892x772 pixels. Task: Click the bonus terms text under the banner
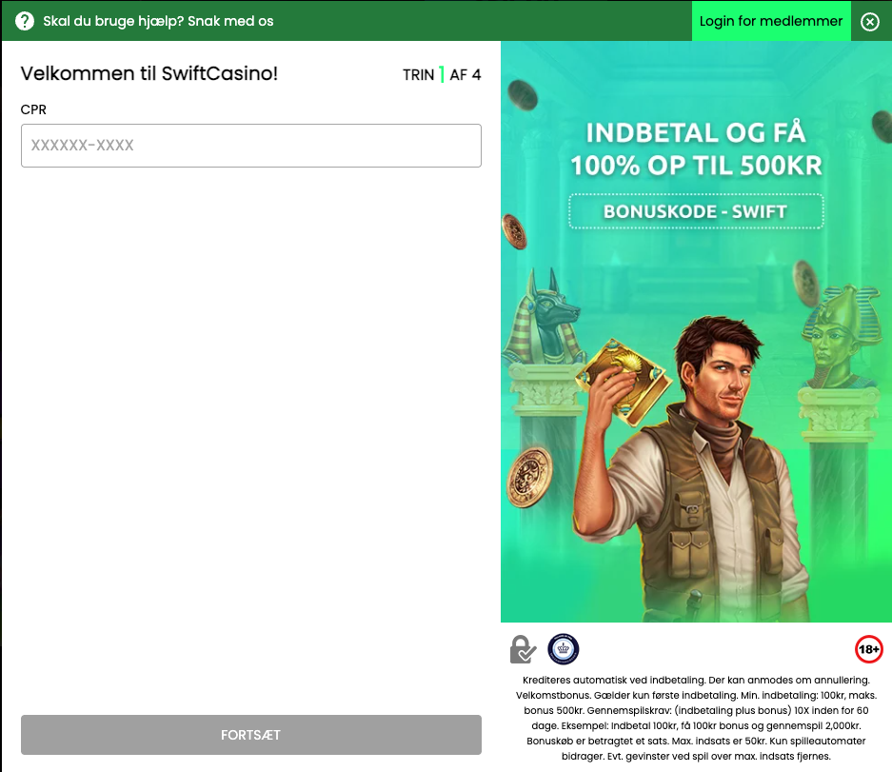696,719
